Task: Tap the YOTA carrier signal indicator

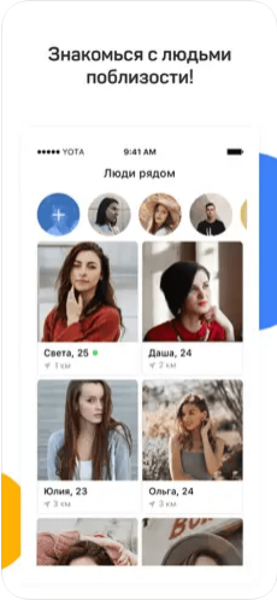Action: tap(61, 152)
